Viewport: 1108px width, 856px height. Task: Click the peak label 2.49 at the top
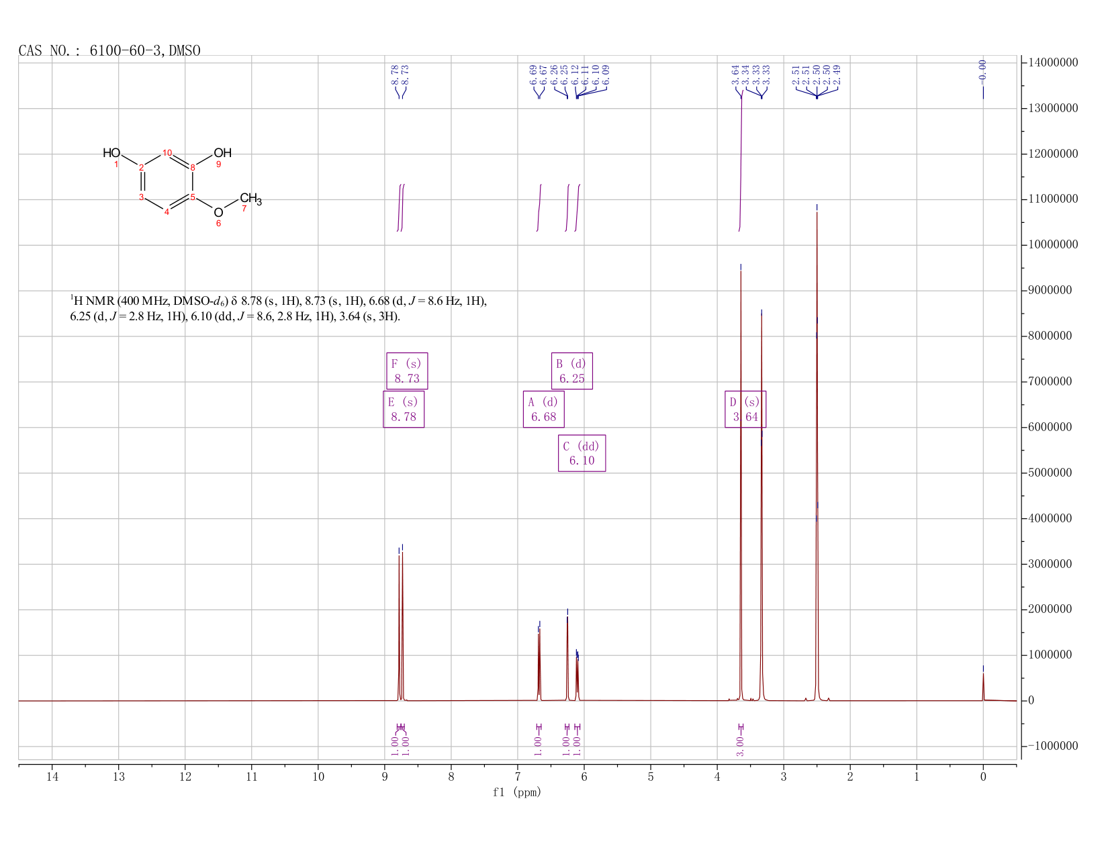[837, 74]
